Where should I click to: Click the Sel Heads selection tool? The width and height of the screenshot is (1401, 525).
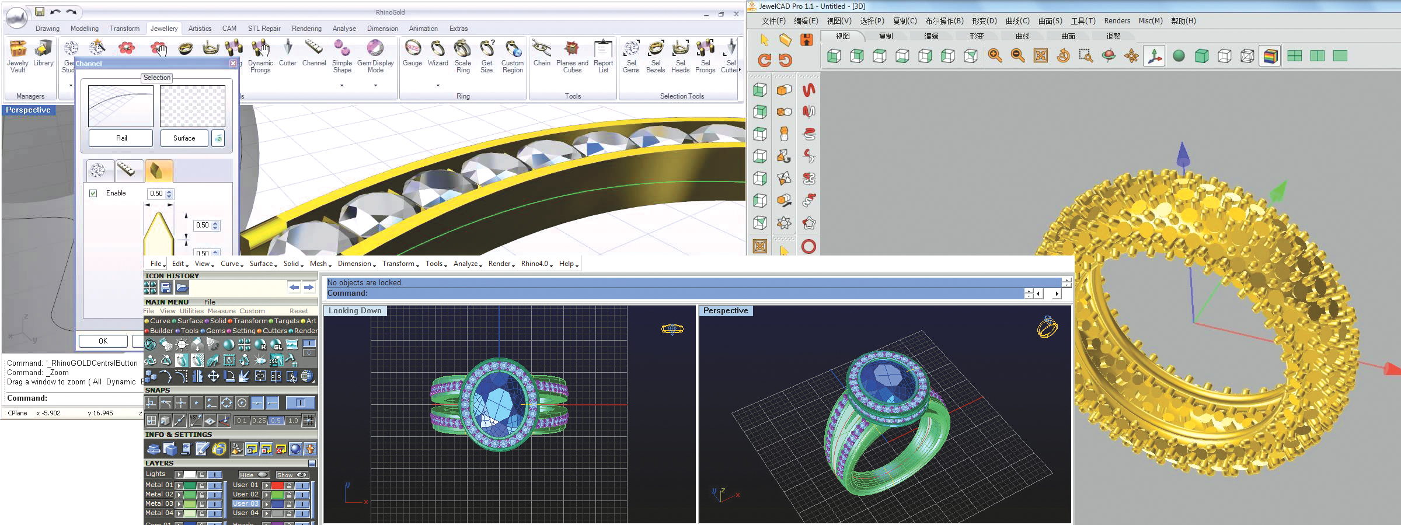pos(681,57)
